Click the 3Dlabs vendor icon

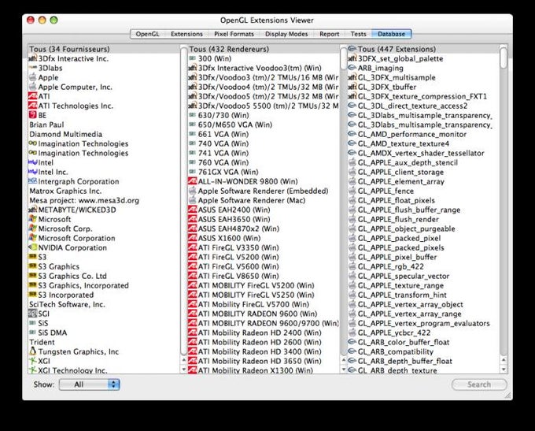(x=33, y=68)
